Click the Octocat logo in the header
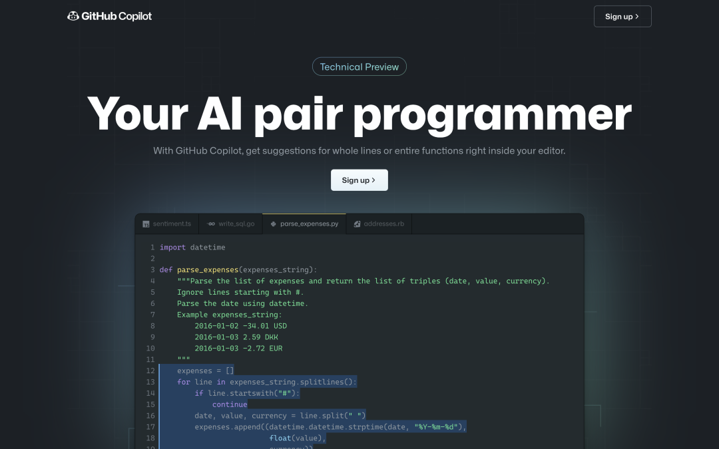This screenshot has height=449, width=719. (x=73, y=15)
